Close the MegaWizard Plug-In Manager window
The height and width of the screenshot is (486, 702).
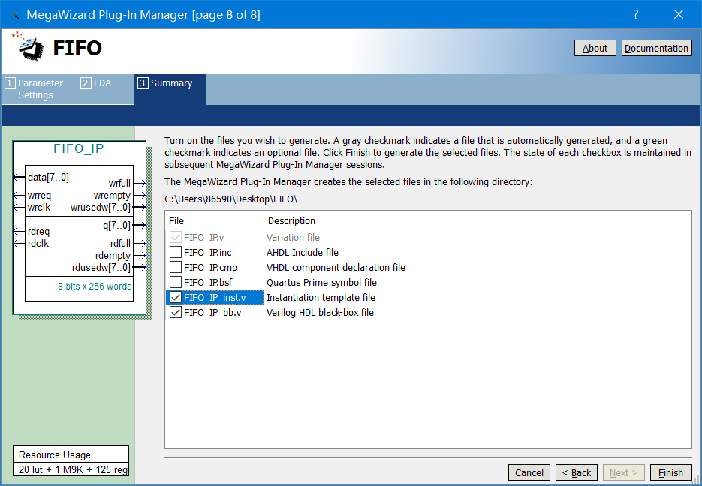[679, 14]
